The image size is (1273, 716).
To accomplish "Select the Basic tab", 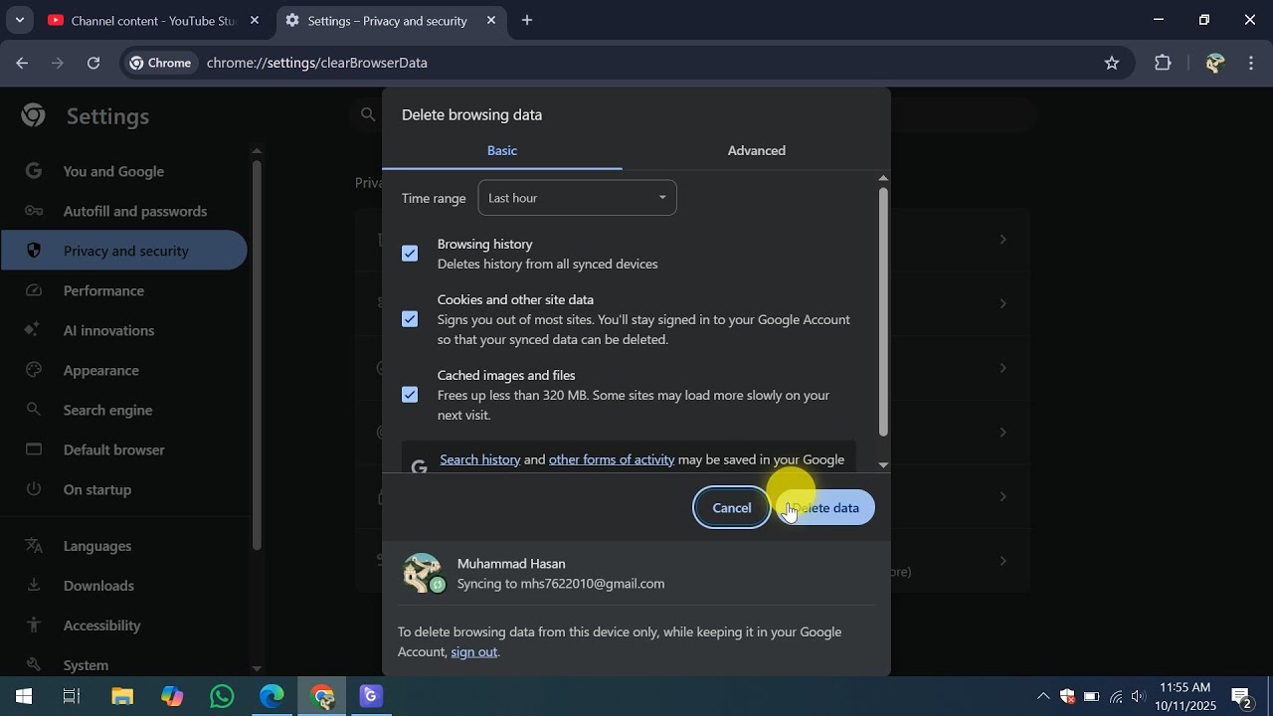I will (x=502, y=150).
